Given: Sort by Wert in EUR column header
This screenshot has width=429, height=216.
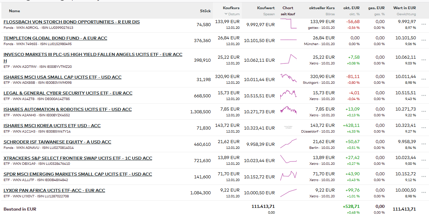Looking at the screenshot, I should pos(404,8).
